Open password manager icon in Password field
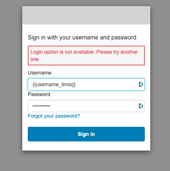This screenshot has width=170, height=171. (141, 106)
